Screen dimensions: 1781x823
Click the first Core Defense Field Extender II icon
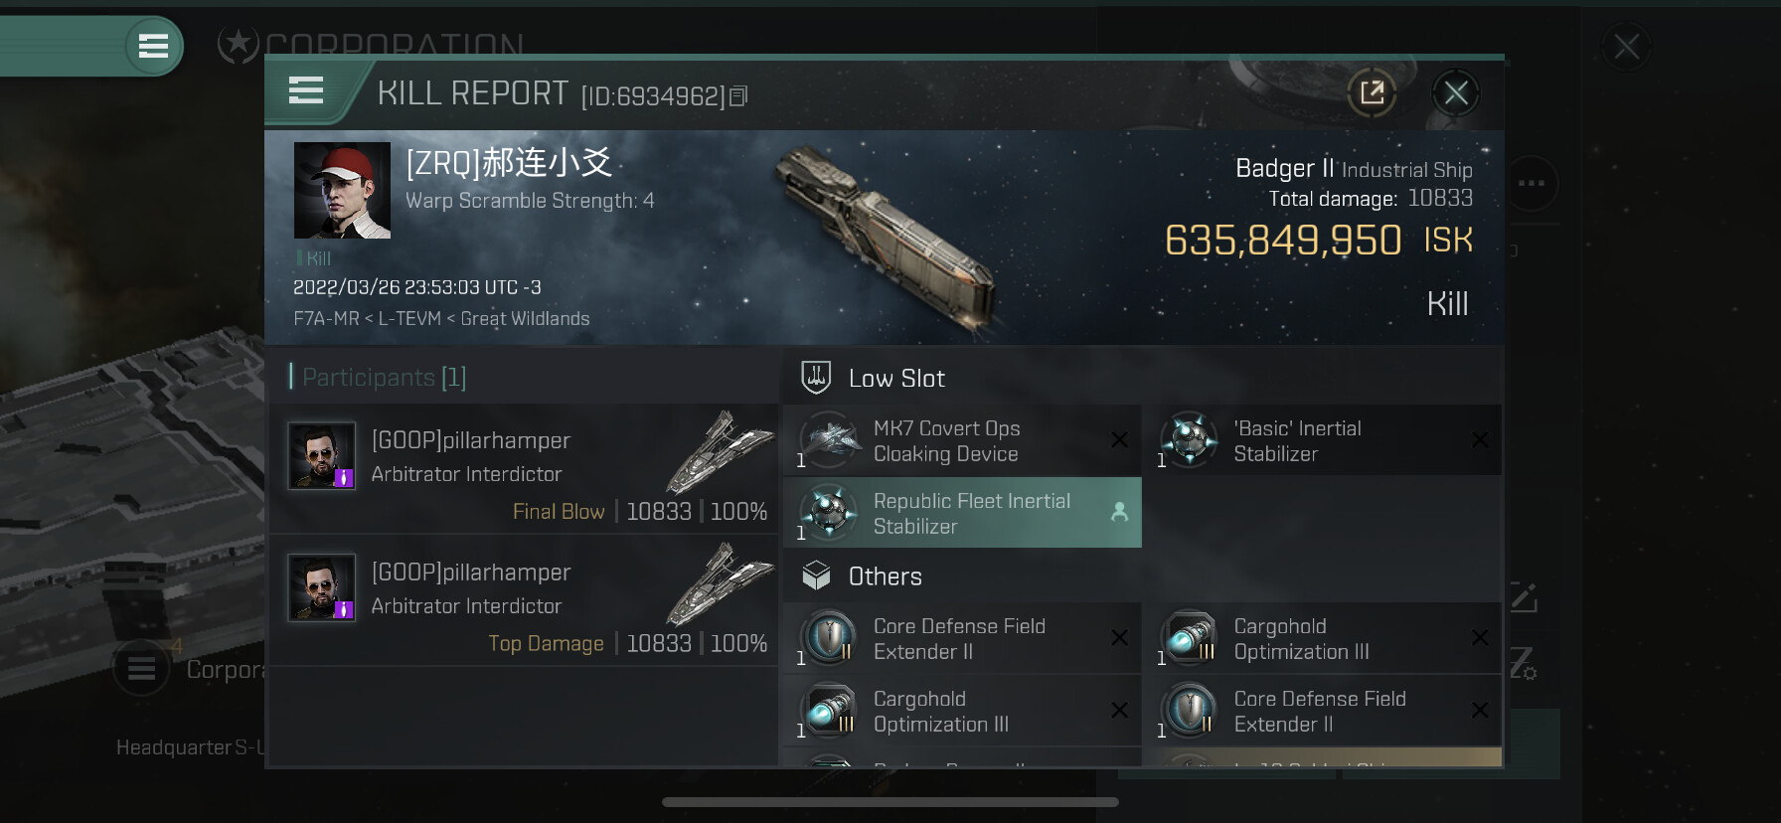(x=829, y=638)
